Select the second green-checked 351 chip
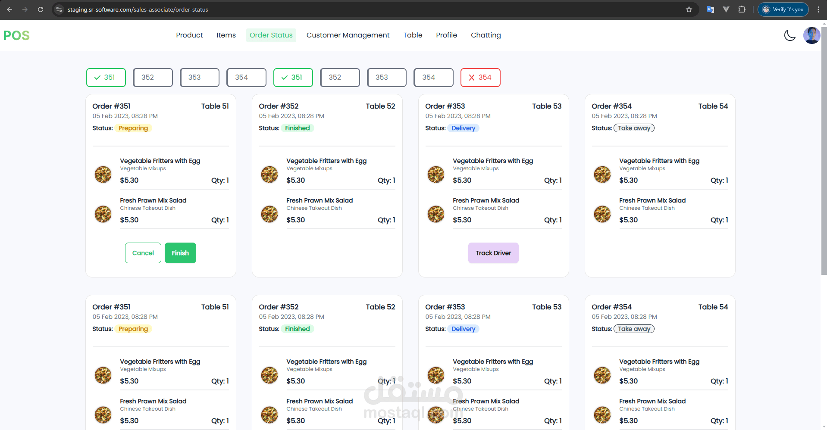Viewport: 827px width, 430px height. pos(293,78)
